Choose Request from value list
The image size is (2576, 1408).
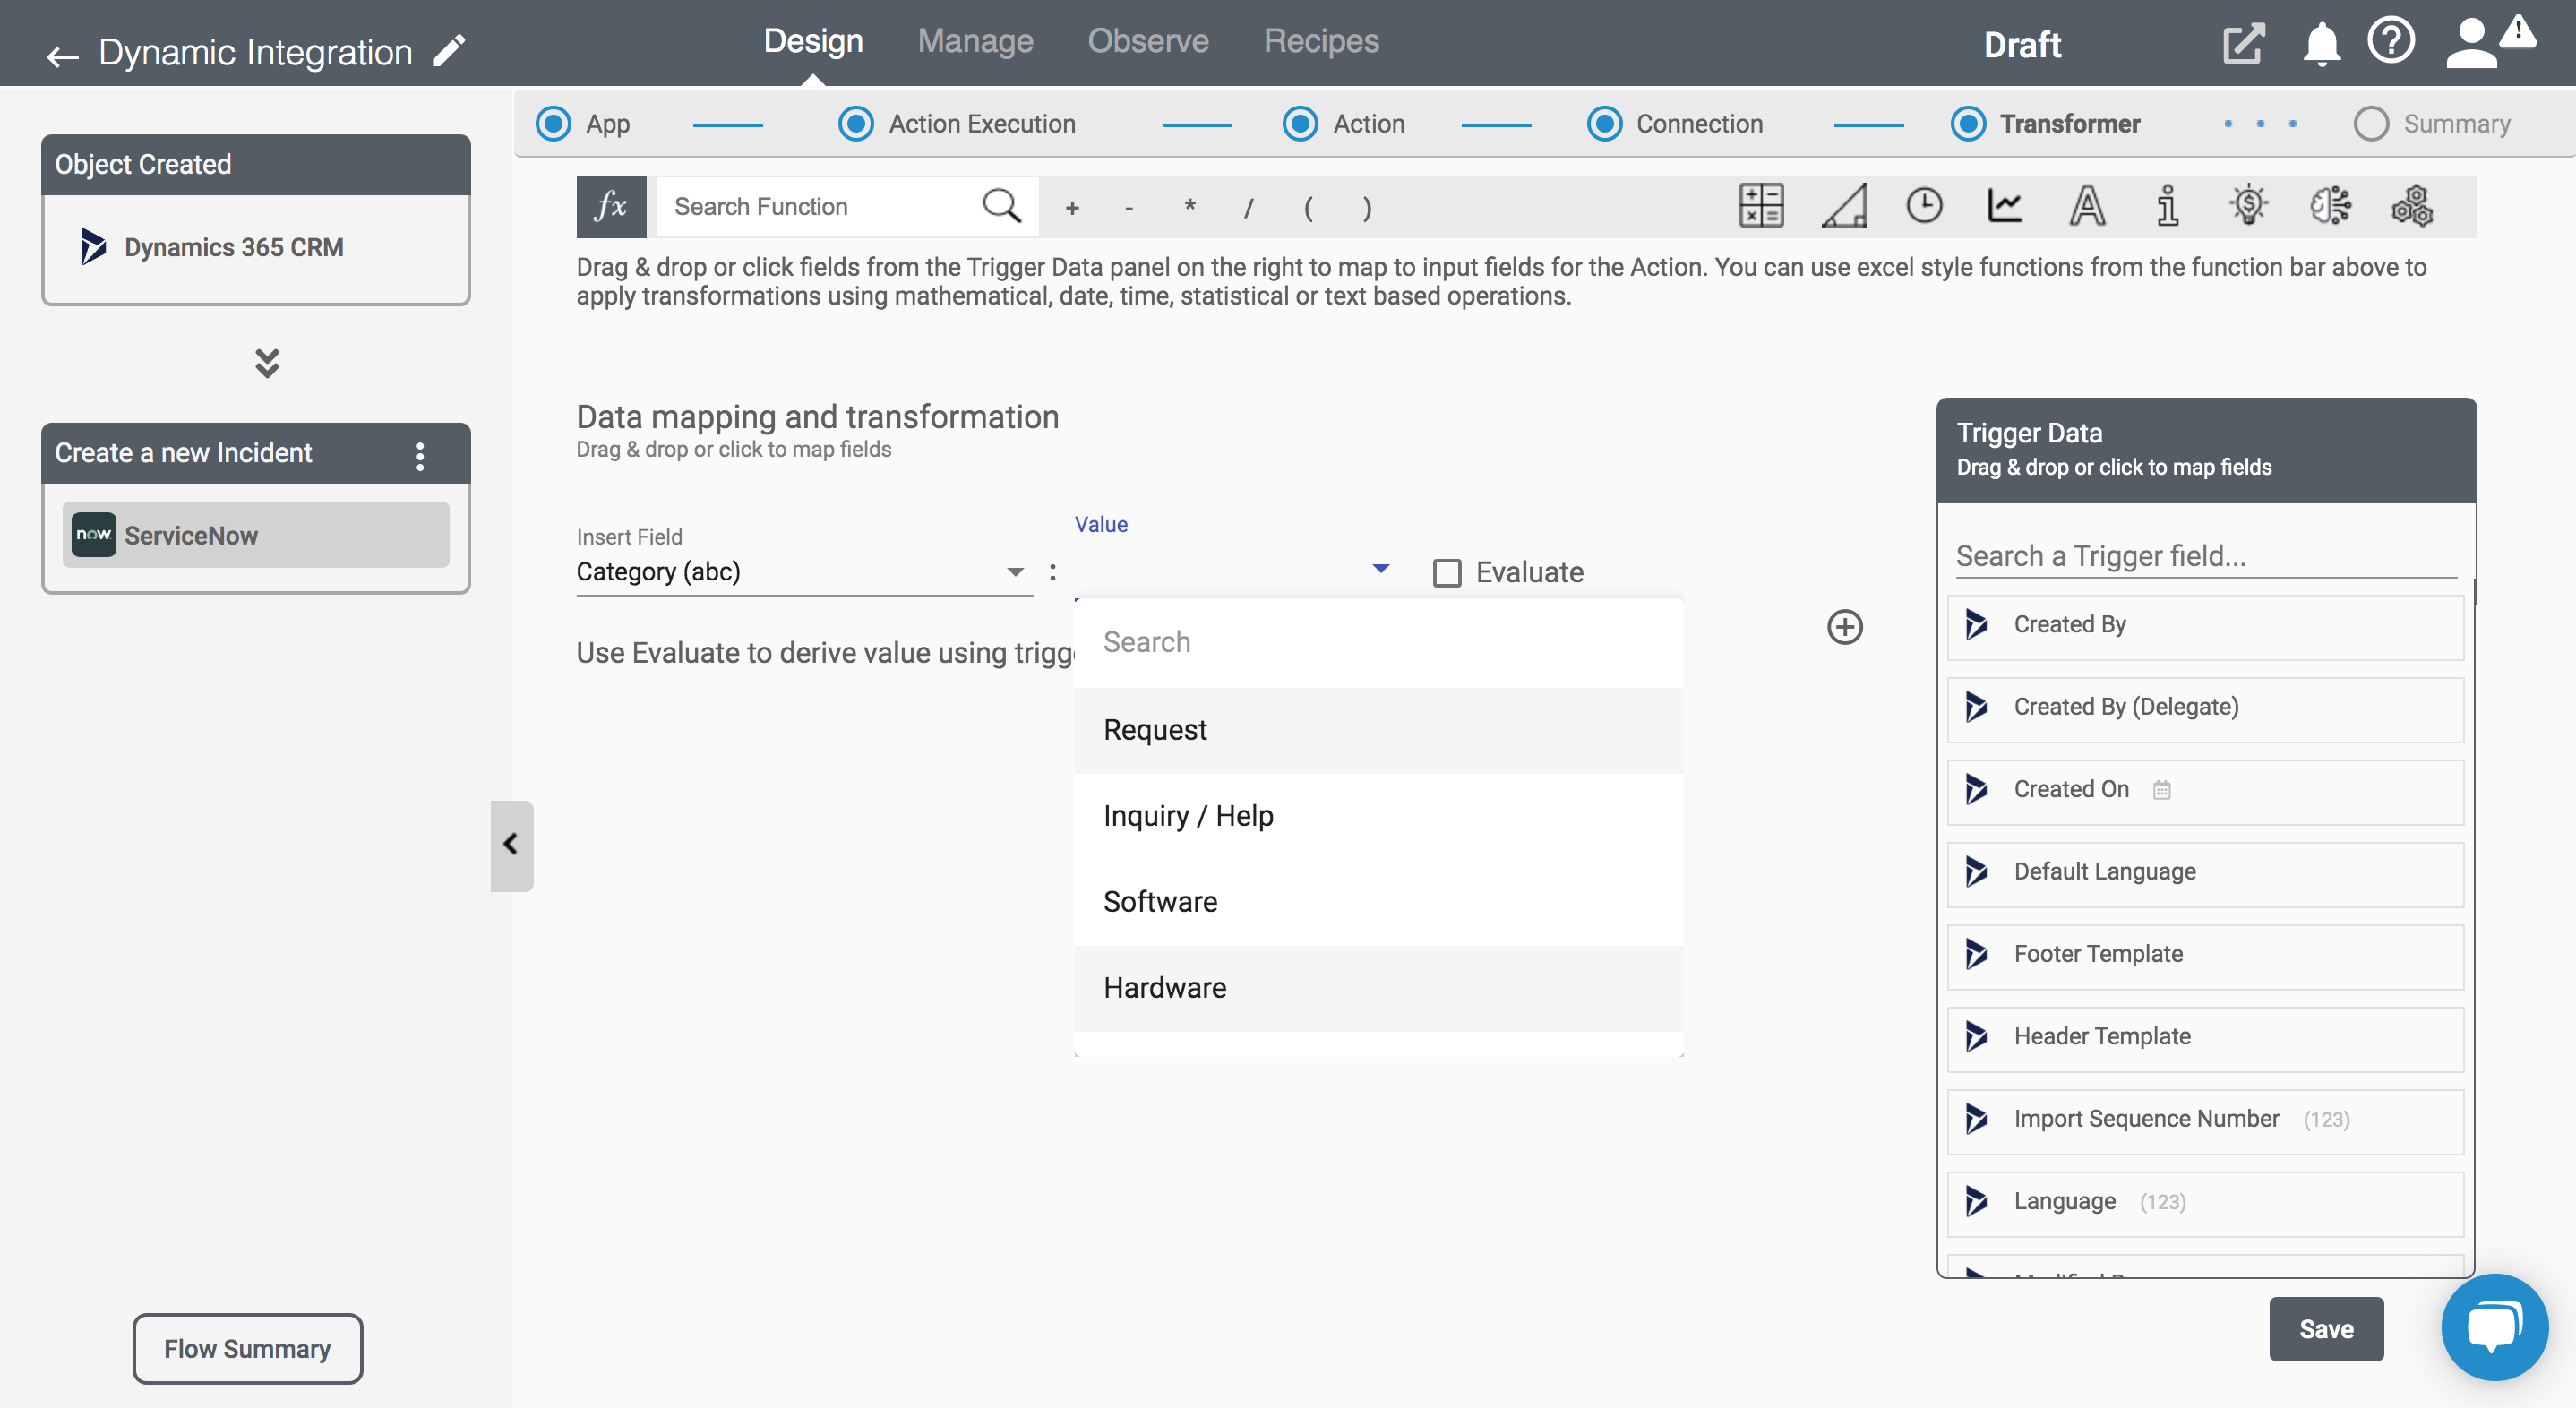pyautogui.click(x=1378, y=730)
